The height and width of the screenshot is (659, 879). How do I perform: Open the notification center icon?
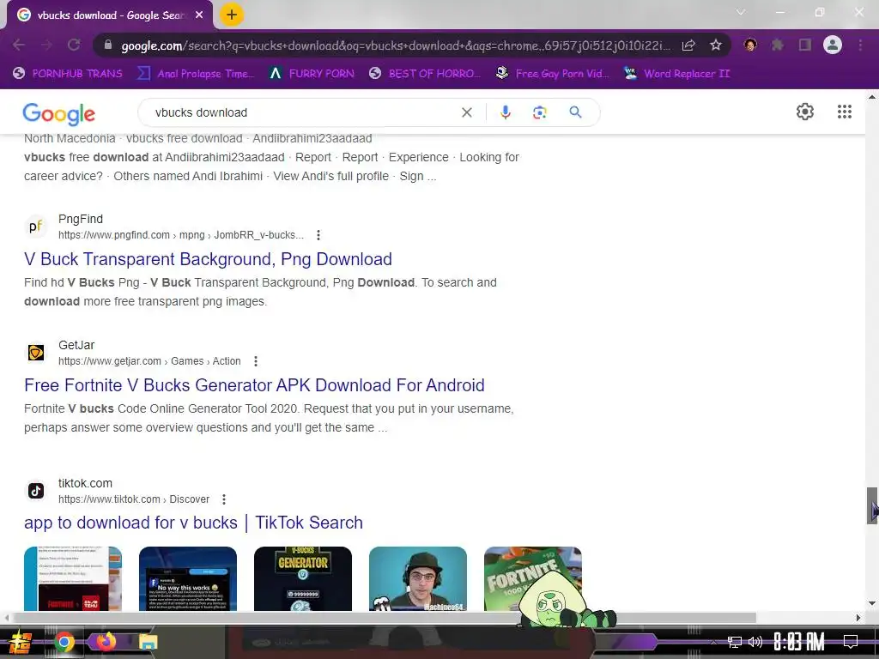pos(851,642)
